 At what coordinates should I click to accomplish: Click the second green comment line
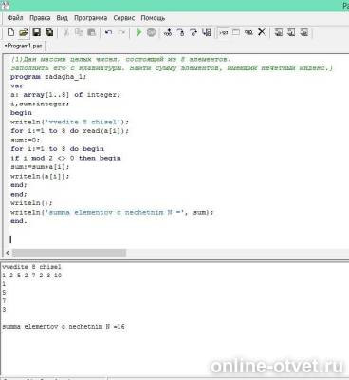(172, 67)
